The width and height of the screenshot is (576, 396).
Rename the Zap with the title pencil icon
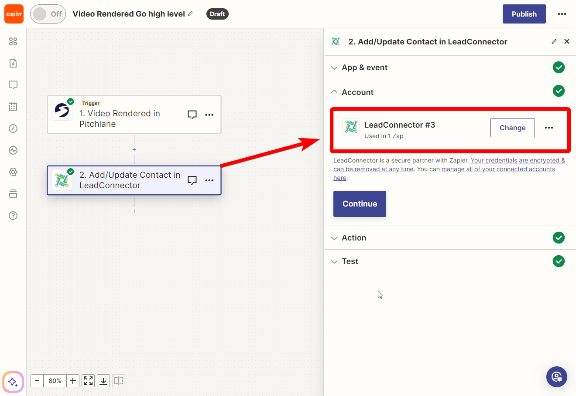click(190, 14)
